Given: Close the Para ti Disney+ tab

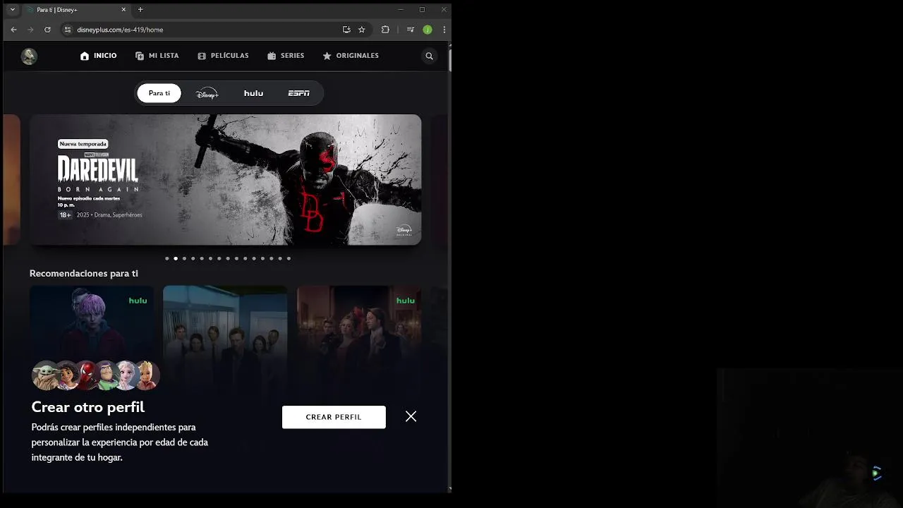Looking at the screenshot, I should 123,10.
